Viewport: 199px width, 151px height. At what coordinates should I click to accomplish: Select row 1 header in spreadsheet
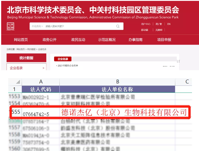tap(15, 89)
